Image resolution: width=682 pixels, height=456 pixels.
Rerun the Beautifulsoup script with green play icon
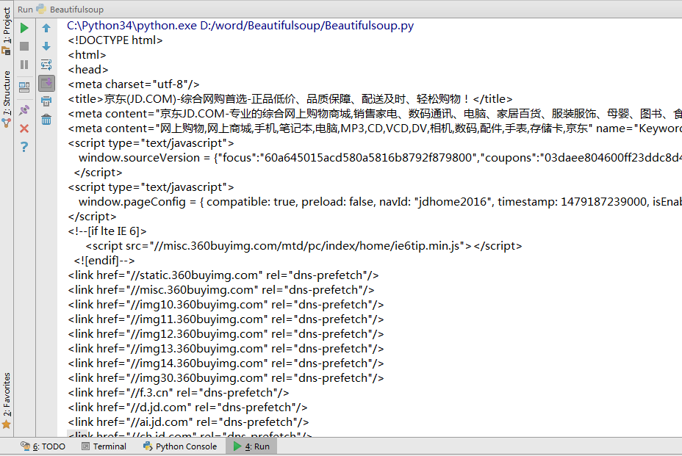coord(24,28)
